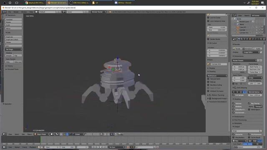Click the timeline editor type icon
This screenshot has height=150, width=267.
5,147
